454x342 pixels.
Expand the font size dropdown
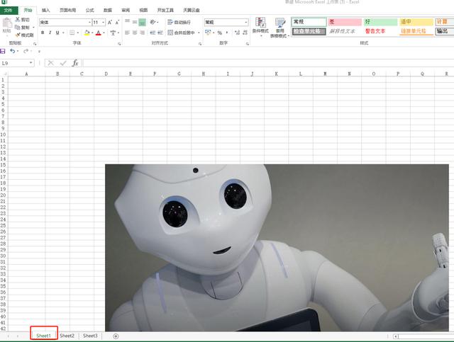tap(103, 23)
